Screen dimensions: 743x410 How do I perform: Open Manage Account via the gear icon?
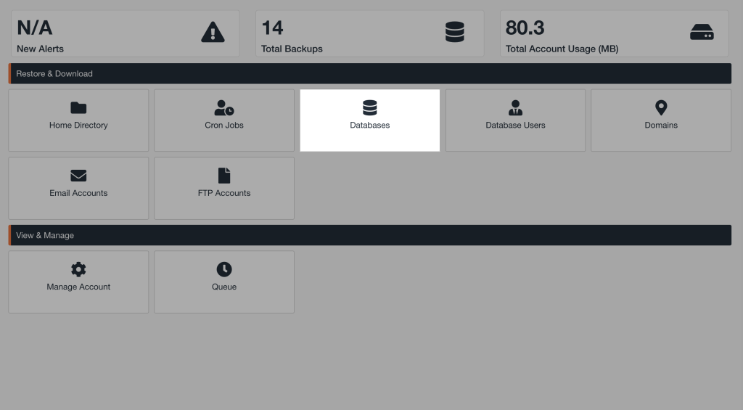point(78,269)
